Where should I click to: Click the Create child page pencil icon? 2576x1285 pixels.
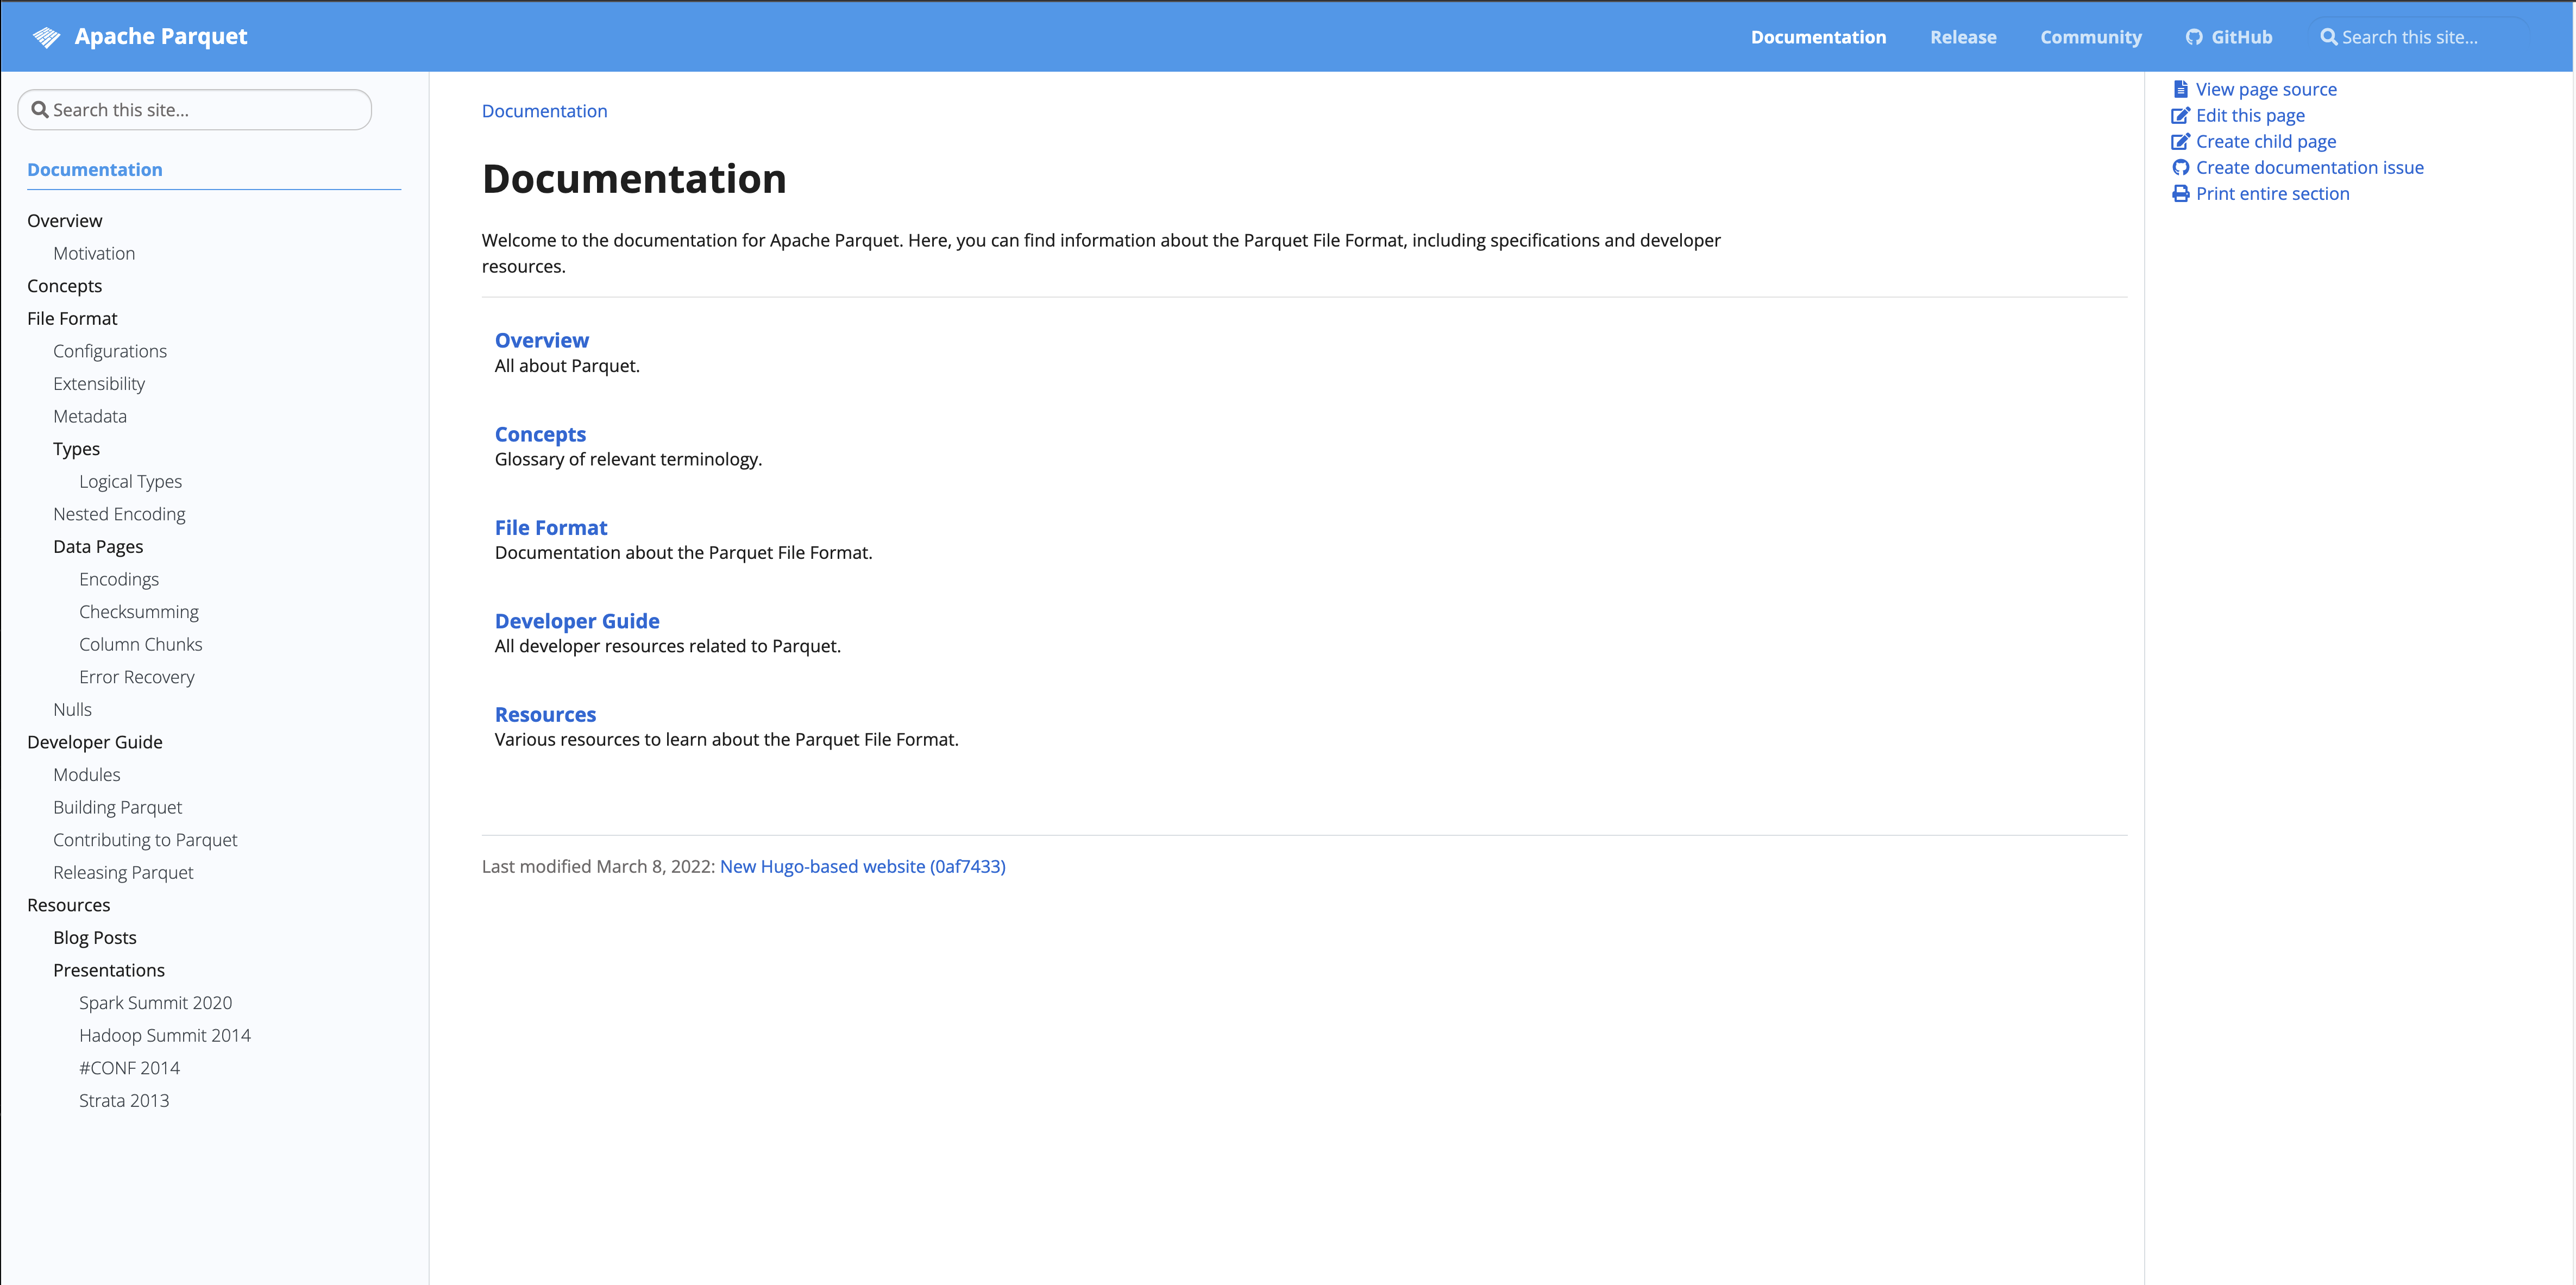pyautogui.click(x=2181, y=141)
